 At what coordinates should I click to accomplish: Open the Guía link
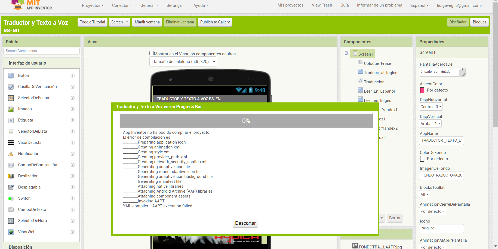click(x=345, y=5)
